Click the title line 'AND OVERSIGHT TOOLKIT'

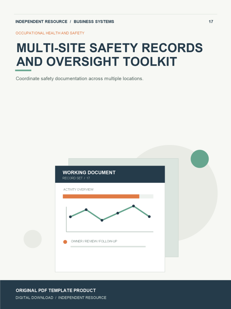click(x=97, y=62)
